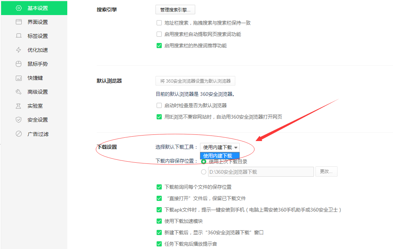Click the download path input field
The height and width of the screenshot is (249, 393).
(261, 171)
